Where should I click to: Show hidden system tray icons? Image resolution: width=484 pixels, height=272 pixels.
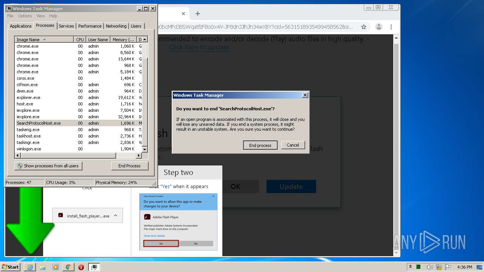click(410, 267)
